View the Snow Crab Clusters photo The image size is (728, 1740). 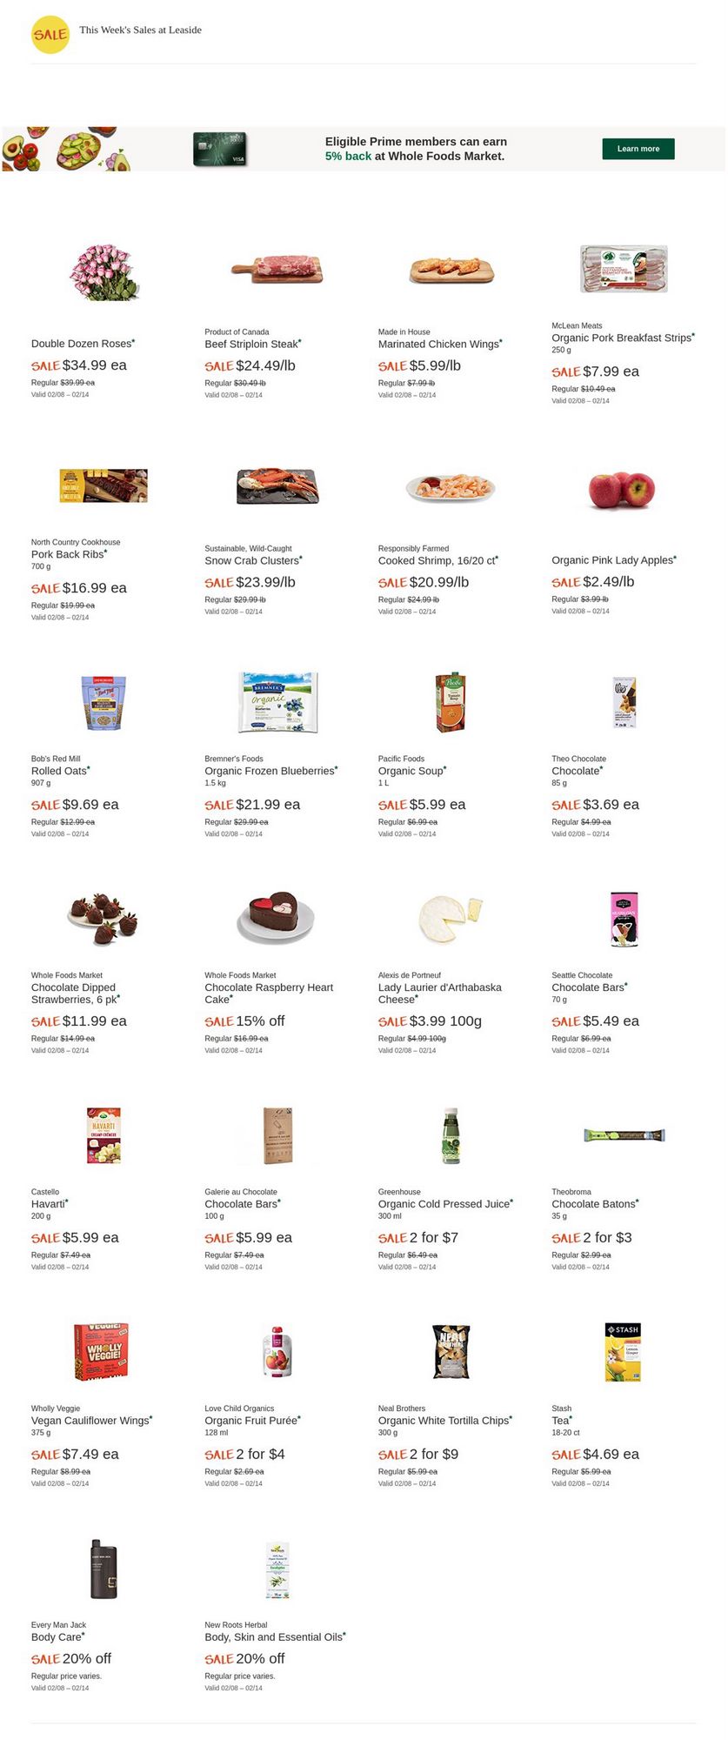pyautogui.click(x=277, y=485)
